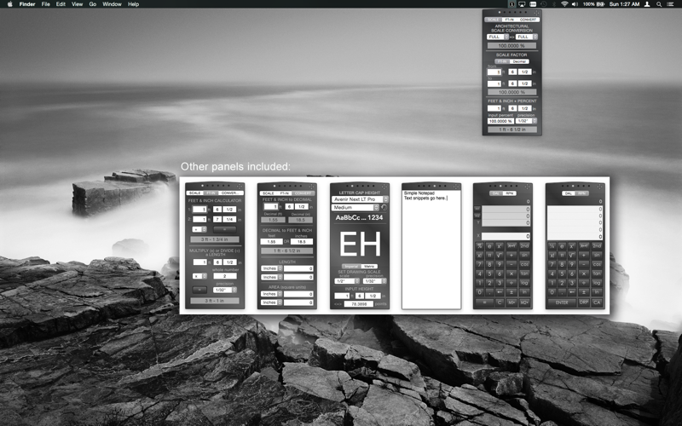Click the font reset circular icon beside Medium
Viewport: 682px width, 426px height.
[384, 208]
